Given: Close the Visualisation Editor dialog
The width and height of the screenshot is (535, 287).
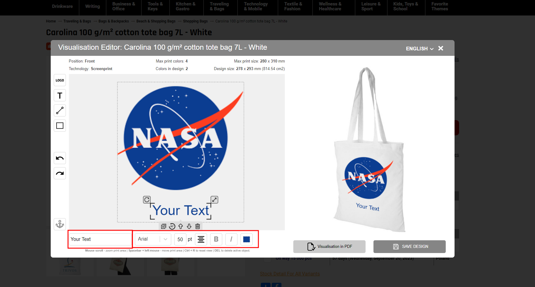Looking at the screenshot, I should click(441, 48).
